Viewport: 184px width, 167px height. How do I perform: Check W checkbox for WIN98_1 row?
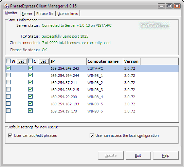click(8, 75)
